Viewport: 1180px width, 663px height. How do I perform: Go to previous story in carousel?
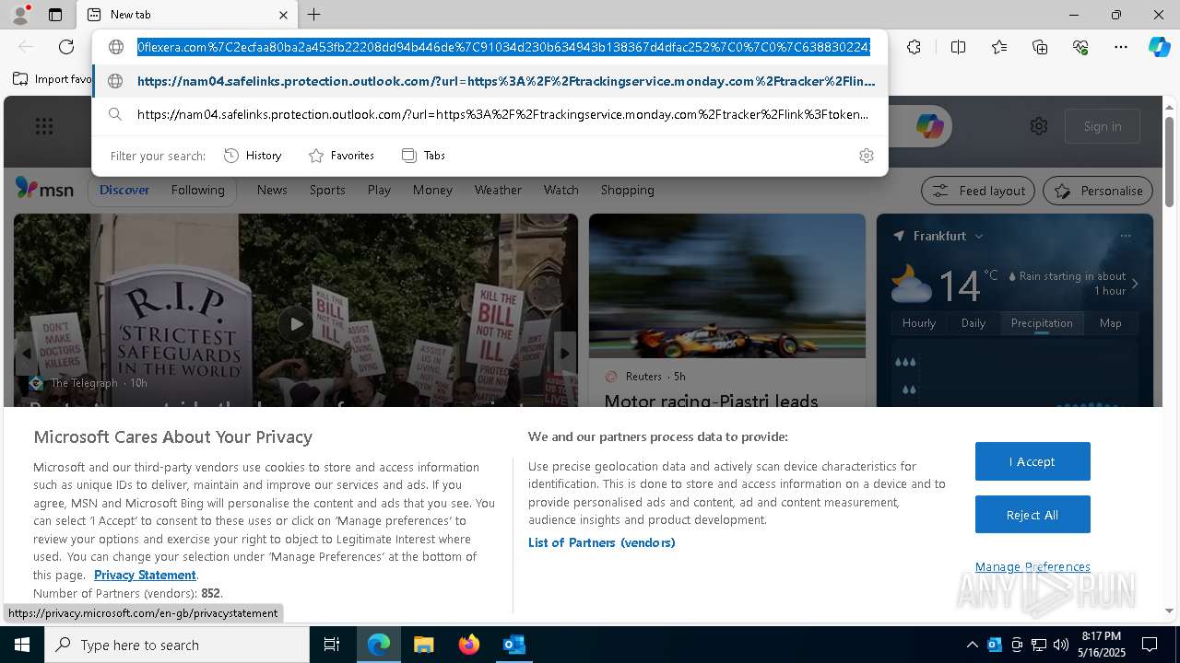(27, 353)
